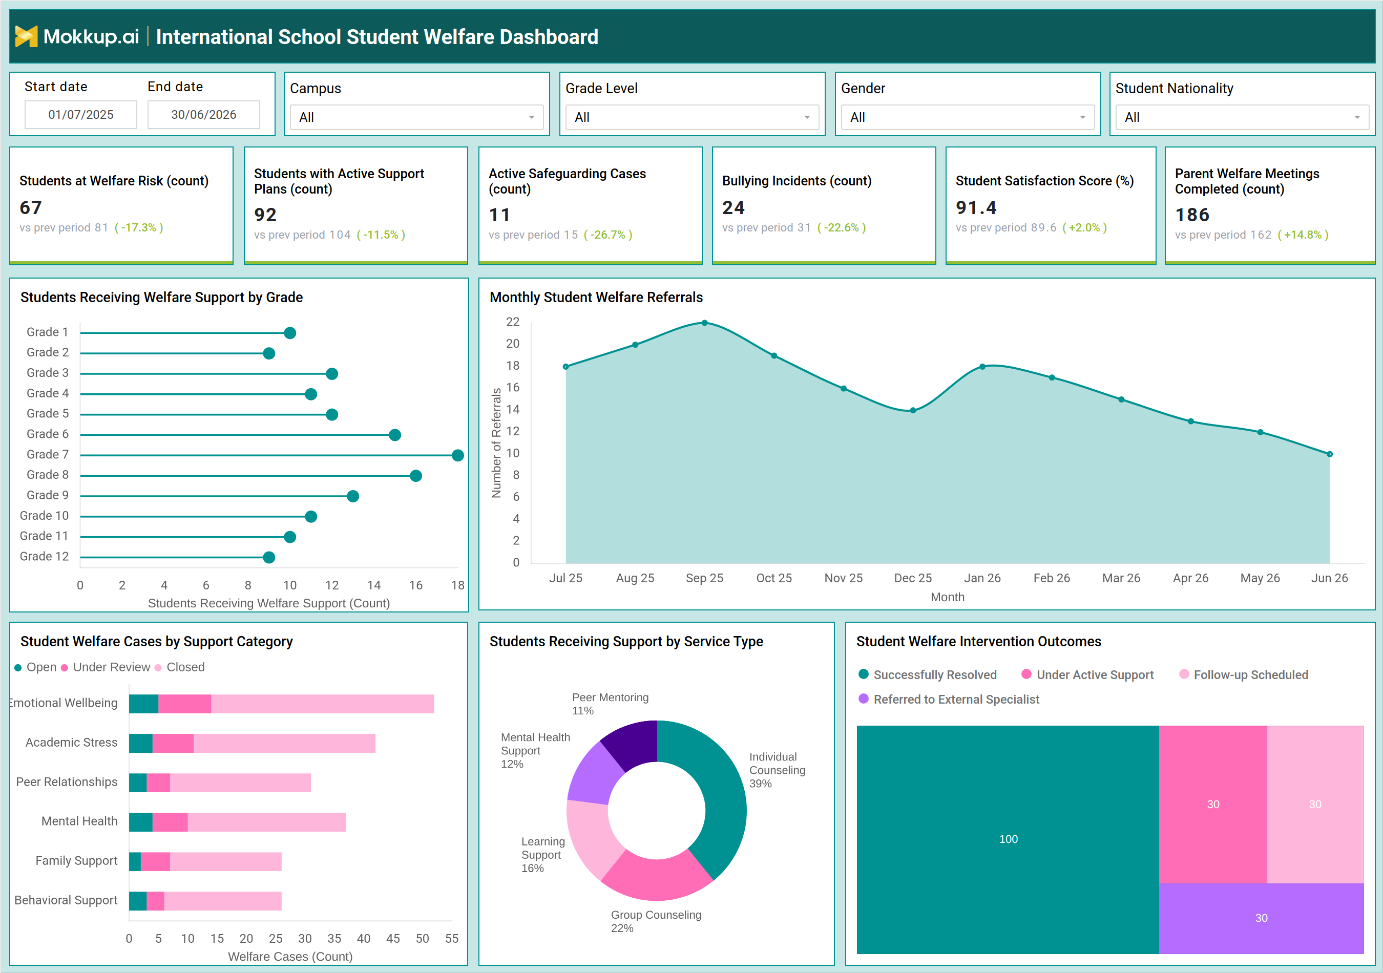Click the Mental Health category label

79,821
